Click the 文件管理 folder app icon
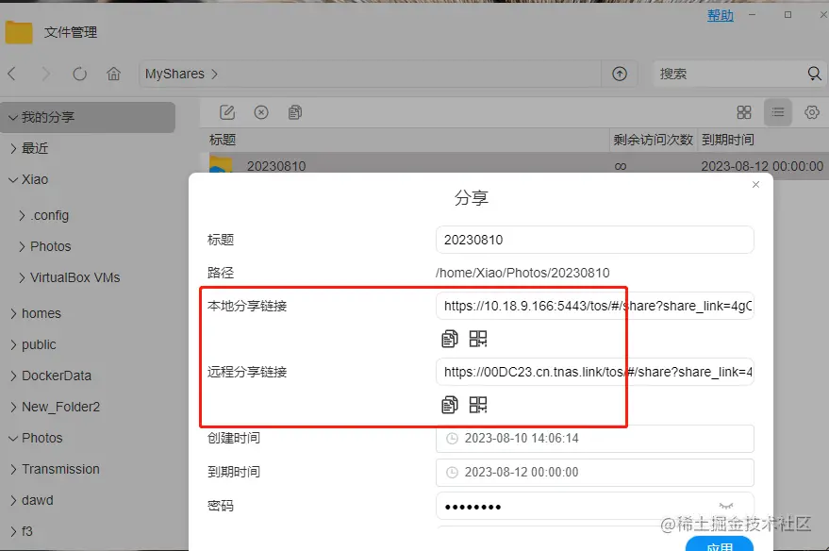Screen dimensions: 829x551 [x=19, y=32]
